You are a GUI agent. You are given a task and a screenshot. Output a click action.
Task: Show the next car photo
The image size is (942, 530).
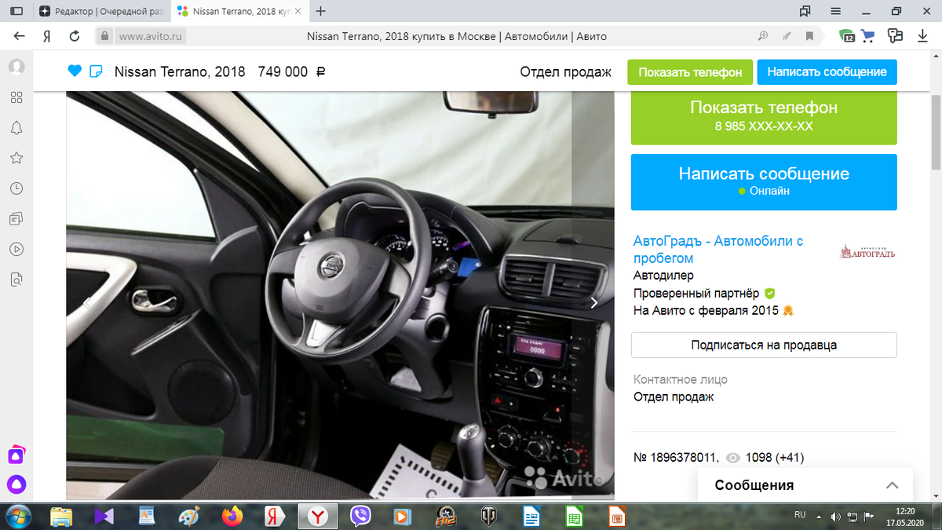(594, 303)
